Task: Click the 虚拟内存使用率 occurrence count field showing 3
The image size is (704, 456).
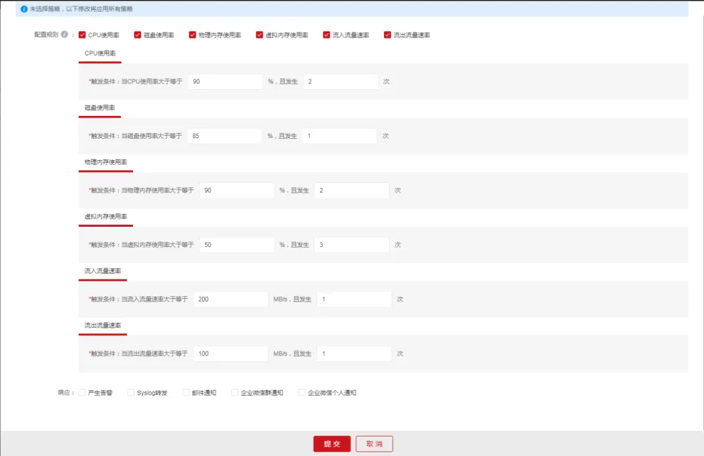Action: (351, 245)
